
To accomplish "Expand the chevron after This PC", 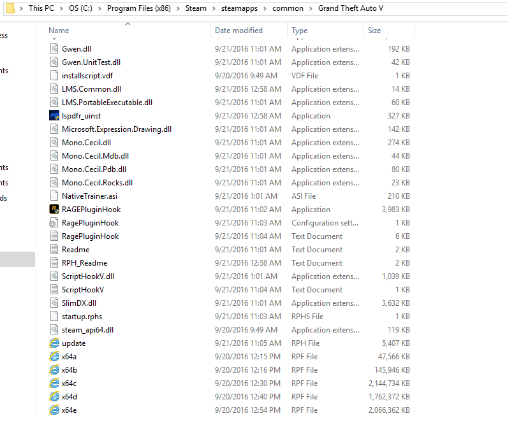I will pos(61,9).
